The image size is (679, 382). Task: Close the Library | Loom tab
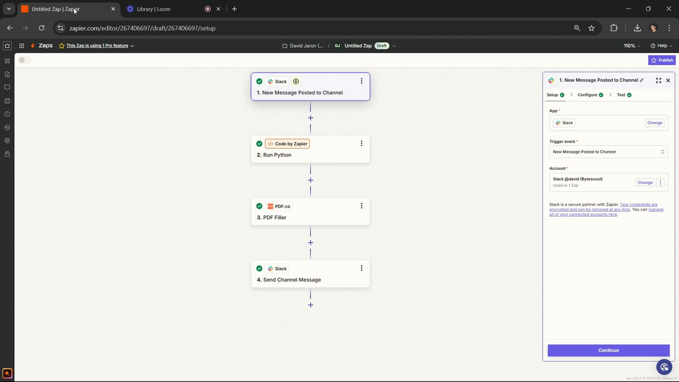tap(218, 9)
